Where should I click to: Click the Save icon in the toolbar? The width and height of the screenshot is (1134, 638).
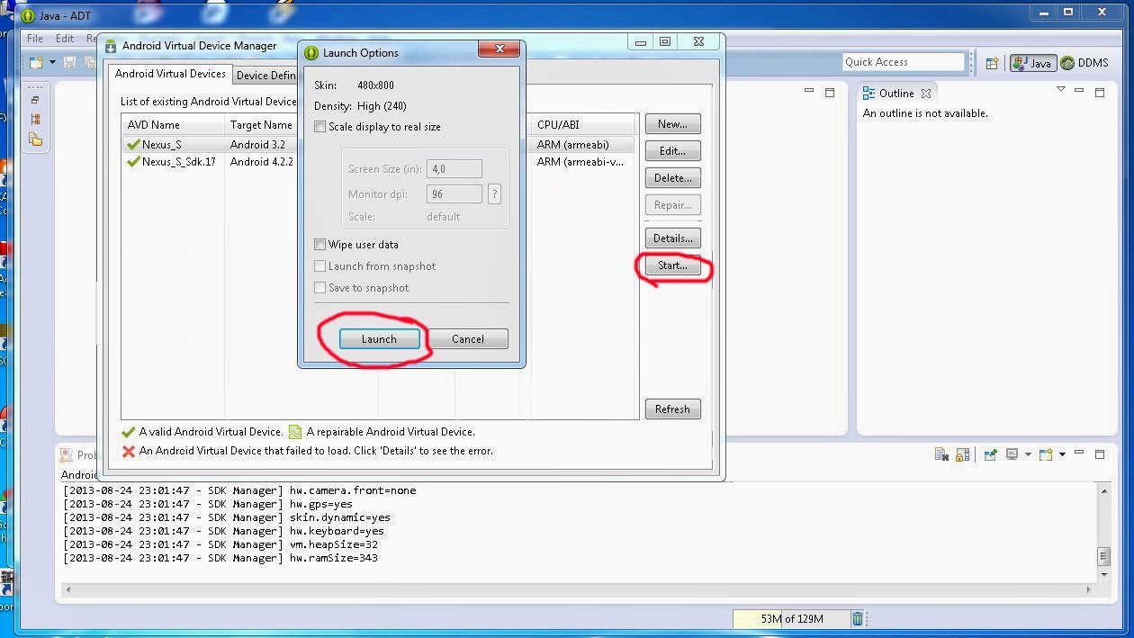[x=67, y=61]
